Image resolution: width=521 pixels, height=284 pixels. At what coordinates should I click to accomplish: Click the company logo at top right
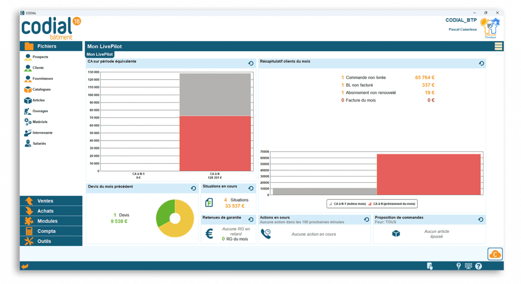pos(490,28)
